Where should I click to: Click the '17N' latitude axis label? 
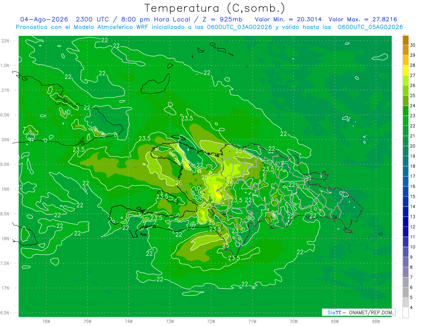click(x=6, y=288)
